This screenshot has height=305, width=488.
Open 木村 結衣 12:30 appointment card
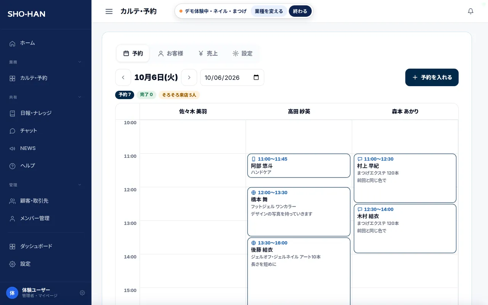coord(405,228)
